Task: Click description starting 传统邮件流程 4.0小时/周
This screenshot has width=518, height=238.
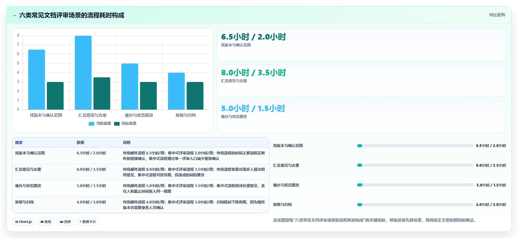Action: [194, 205]
